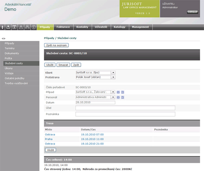
Task: Open the Praha route link
Action: pyautogui.click(x=49, y=139)
